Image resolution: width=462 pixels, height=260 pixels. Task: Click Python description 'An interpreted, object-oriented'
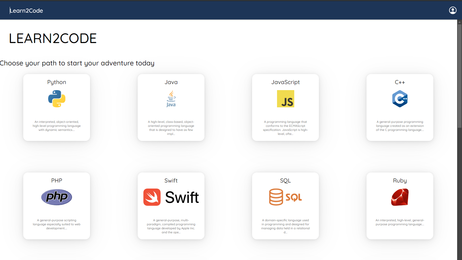coord(57,126)
